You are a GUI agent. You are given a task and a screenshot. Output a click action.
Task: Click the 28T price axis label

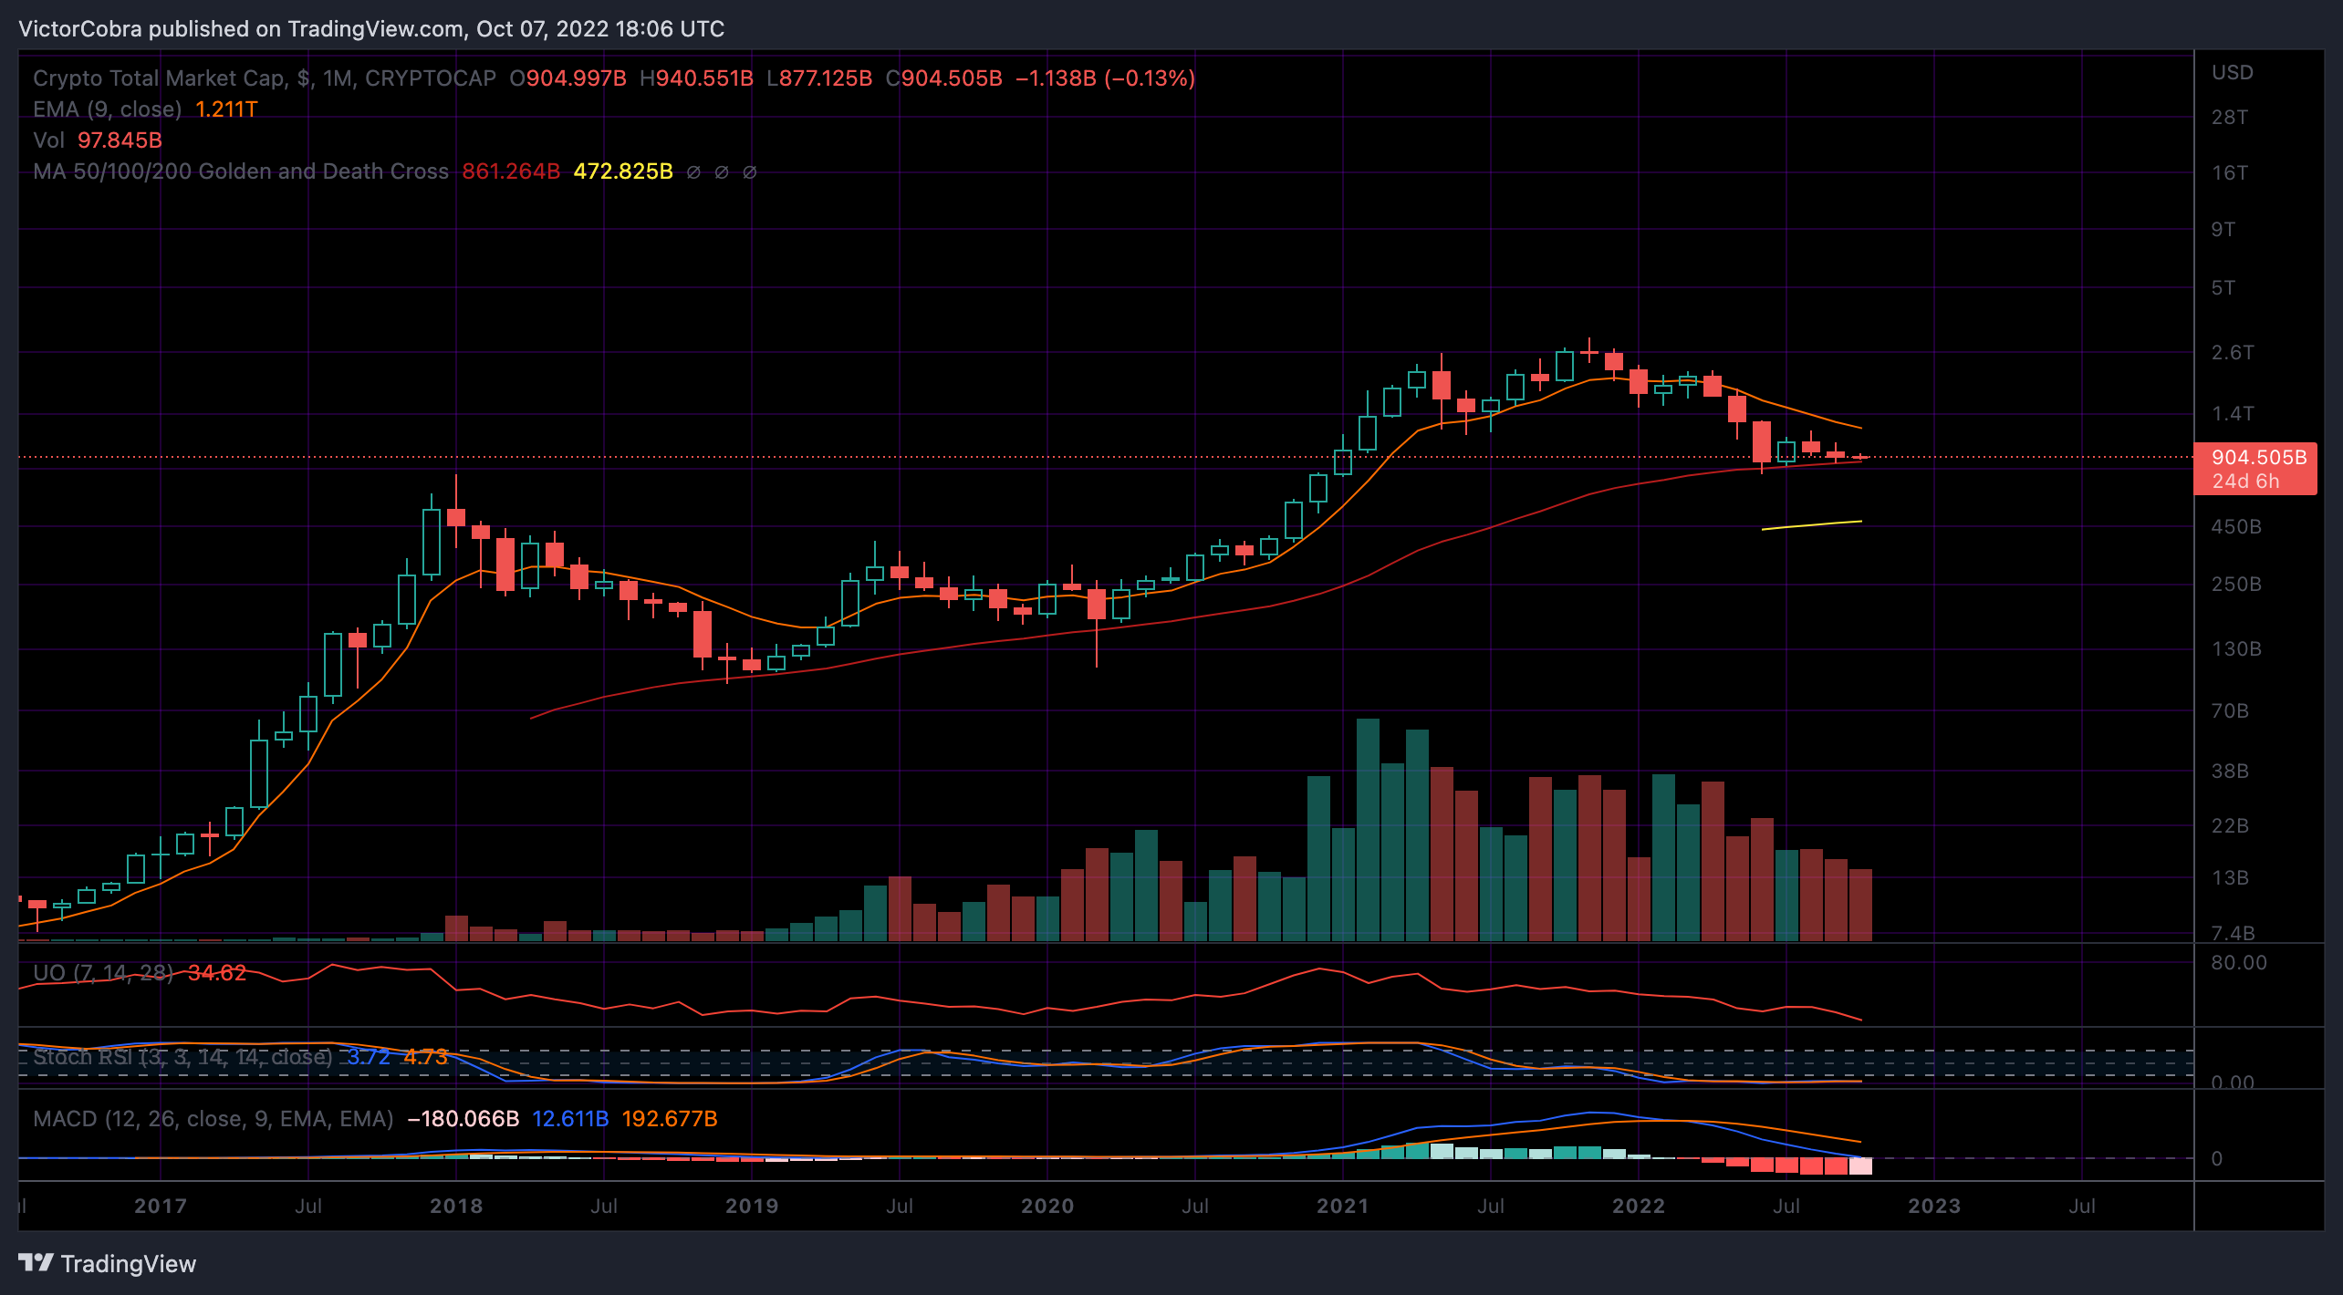pos(2229,117)
